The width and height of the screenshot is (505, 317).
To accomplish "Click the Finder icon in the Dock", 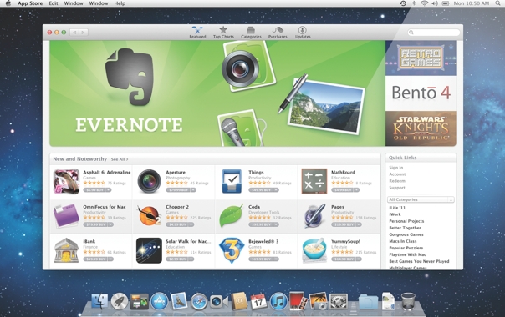I will click(x=99, y=302).
